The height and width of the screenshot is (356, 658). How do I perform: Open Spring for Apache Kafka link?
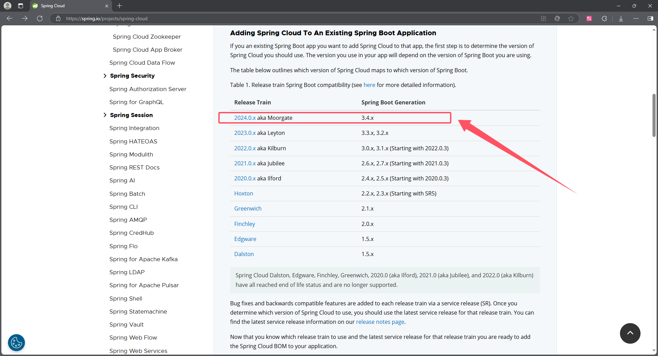tap(144, 259)
